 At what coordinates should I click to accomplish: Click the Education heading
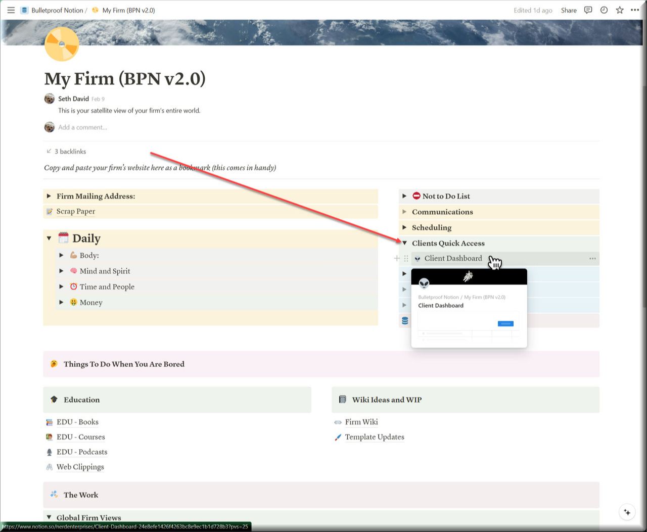81,400
